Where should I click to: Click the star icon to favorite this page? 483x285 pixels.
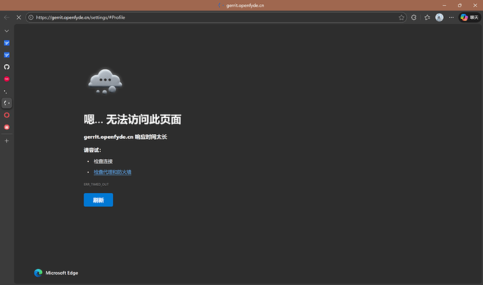pos(402,17)
